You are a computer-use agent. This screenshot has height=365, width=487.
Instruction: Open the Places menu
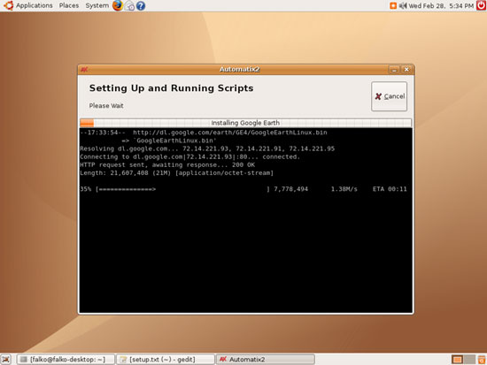pos(69,5)
